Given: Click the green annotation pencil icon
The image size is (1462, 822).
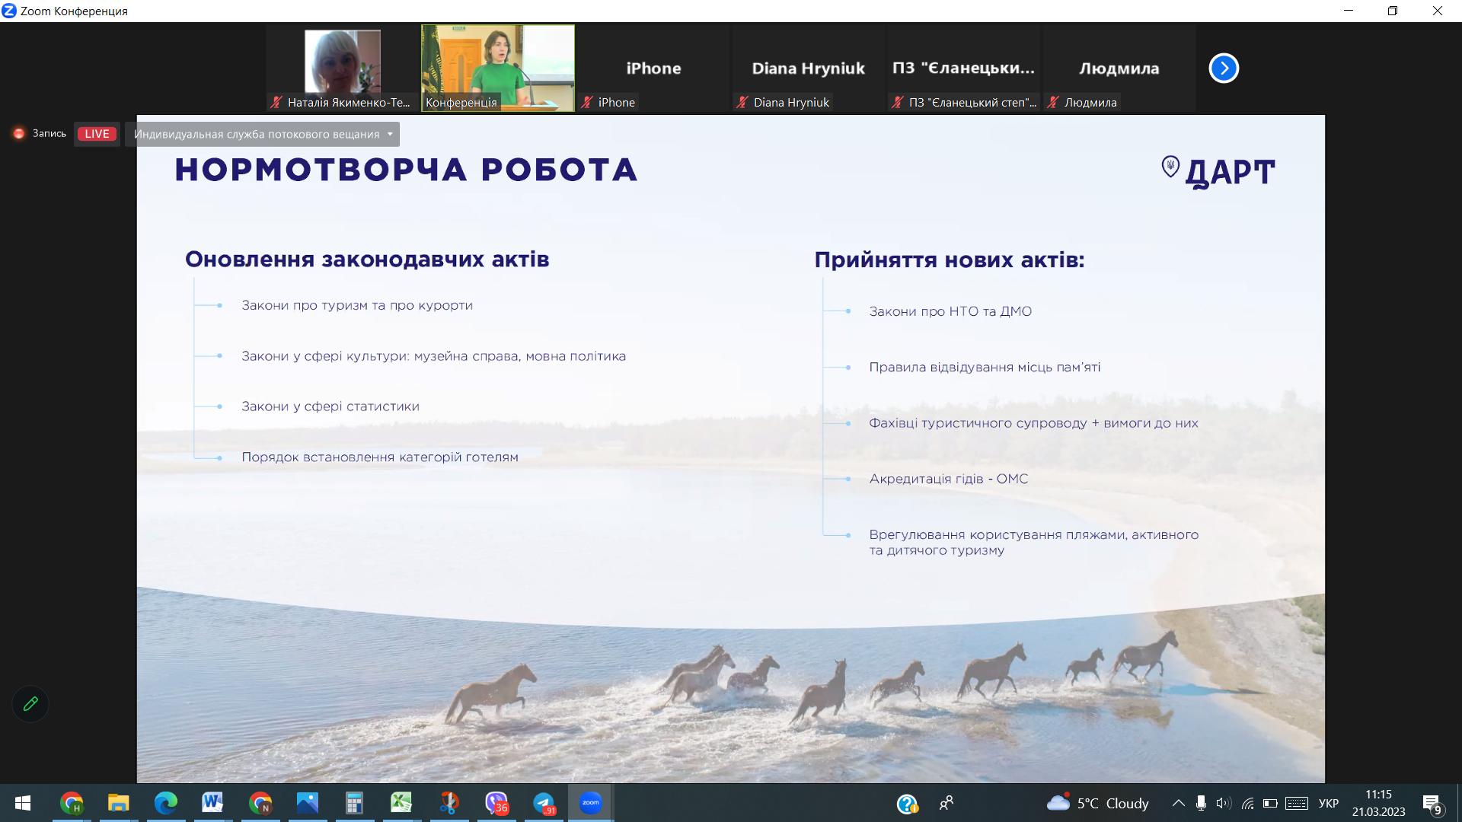Looking at the screenshot, I should [x=30, y=704].
